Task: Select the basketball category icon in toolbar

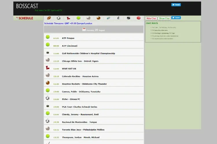Action: click(98, 18)
